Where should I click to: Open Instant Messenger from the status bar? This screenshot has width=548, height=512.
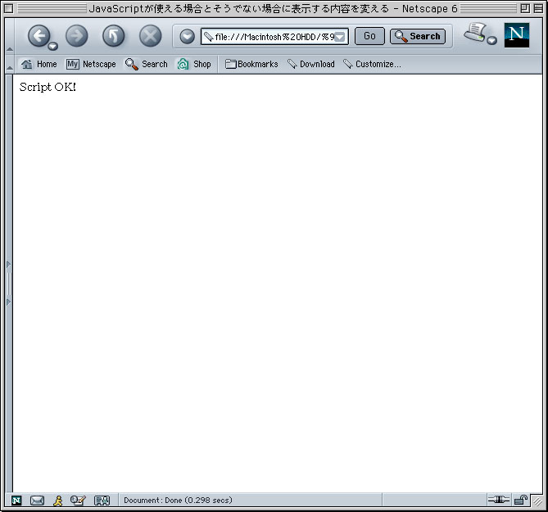tap(58, 501)
